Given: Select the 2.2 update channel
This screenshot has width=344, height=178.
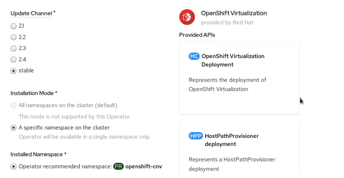Looking at the screenshot, I should pyautogui.click(x=13, y=37).
